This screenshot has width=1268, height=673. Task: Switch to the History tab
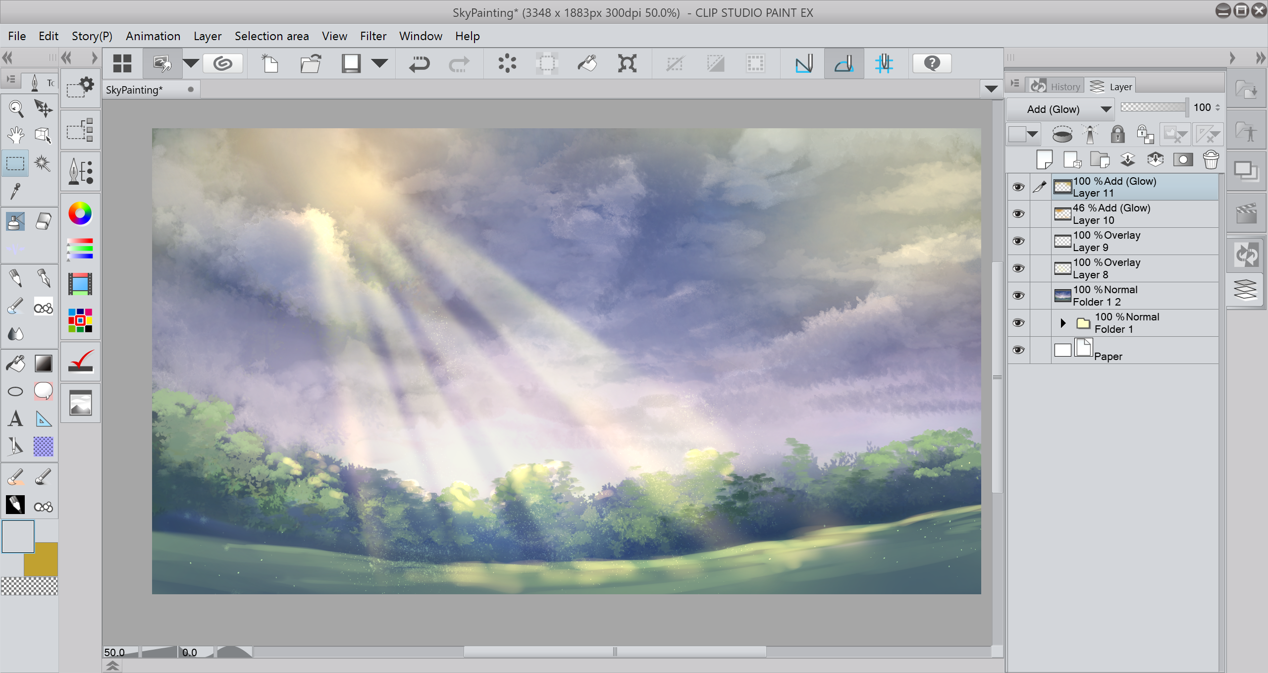(1056, 87)
